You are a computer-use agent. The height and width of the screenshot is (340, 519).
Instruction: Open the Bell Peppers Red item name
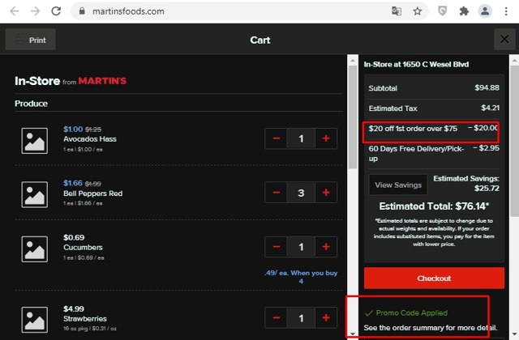92,193
